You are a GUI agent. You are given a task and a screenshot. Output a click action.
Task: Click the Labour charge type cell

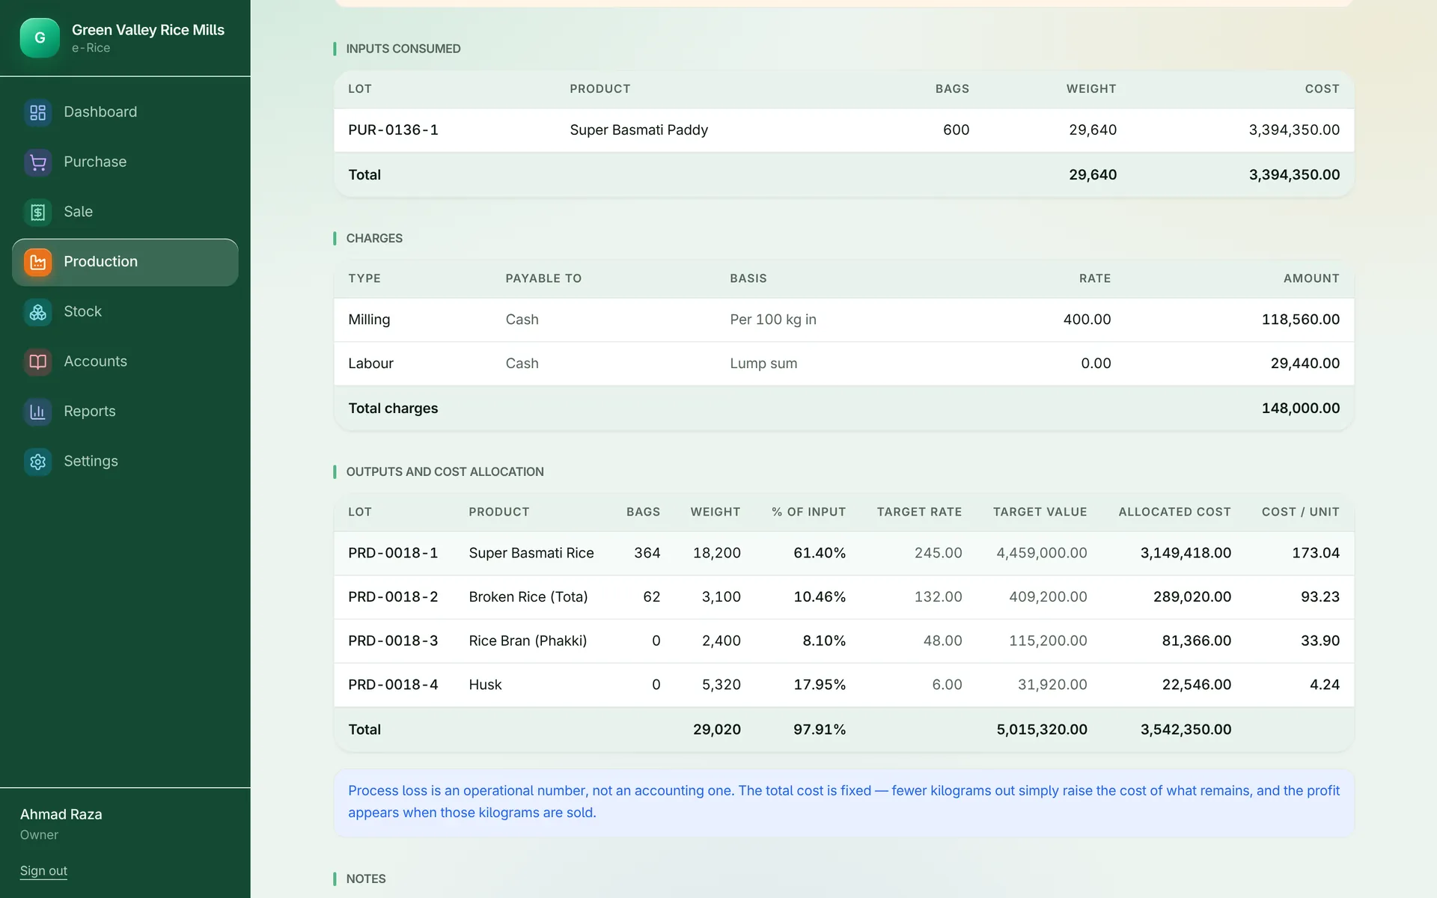tap(370, 364)
